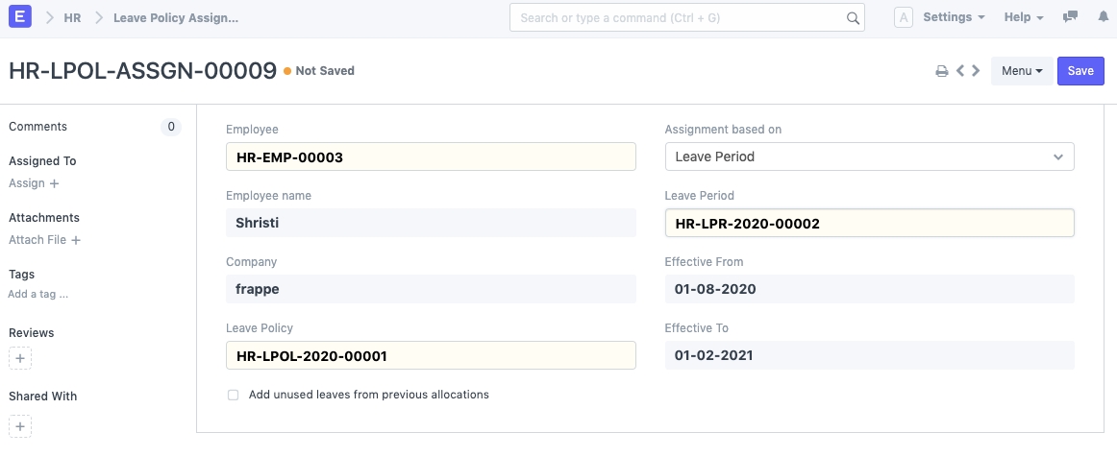
Task: Expand the Settings dropdown
Action: coord(953,17)
